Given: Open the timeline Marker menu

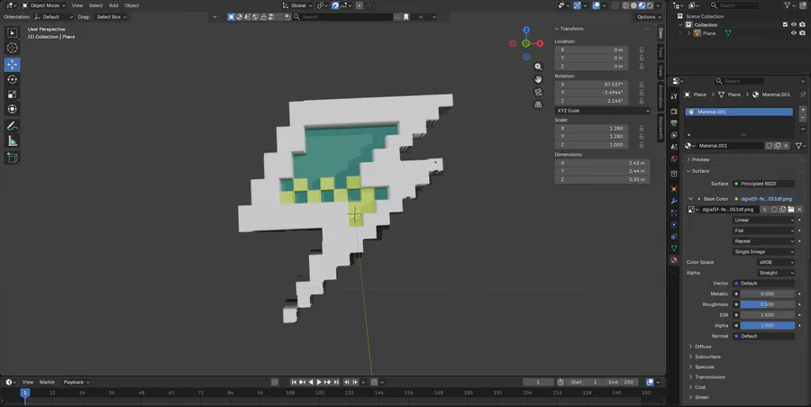Looking at the screenshot, I should [47, 382].
